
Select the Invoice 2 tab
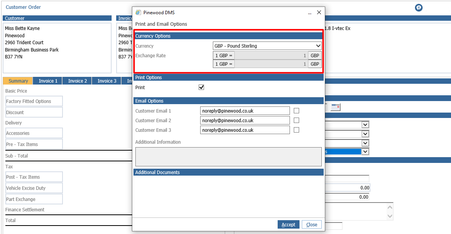(x=77, y=81)
